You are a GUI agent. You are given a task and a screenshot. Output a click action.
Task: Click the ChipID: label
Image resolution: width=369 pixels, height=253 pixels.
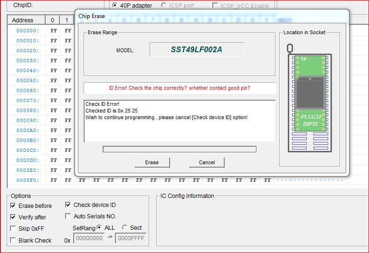(23, 5)
